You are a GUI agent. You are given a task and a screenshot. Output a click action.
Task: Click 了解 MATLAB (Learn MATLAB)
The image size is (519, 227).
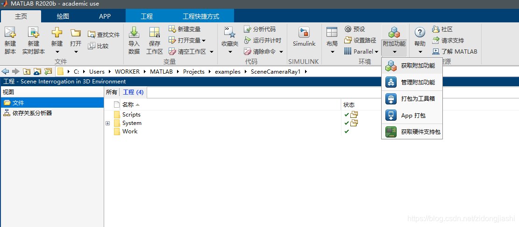point(455,52)
